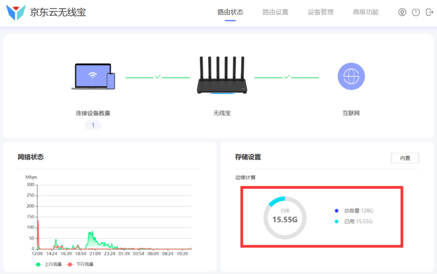
Task: Open the connected device count badge 1
Action: pos(93,125)
